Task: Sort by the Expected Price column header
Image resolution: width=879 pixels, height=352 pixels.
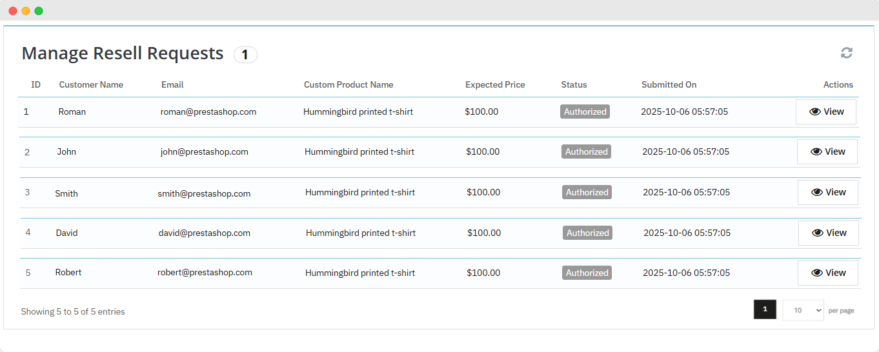Action: pos(495,84)
